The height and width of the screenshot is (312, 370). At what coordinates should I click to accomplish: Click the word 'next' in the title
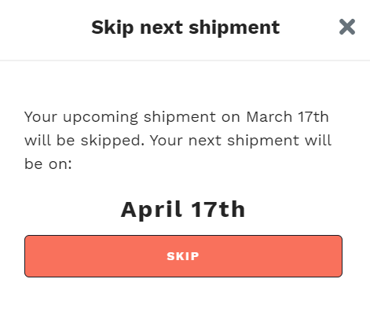[161, 28]
